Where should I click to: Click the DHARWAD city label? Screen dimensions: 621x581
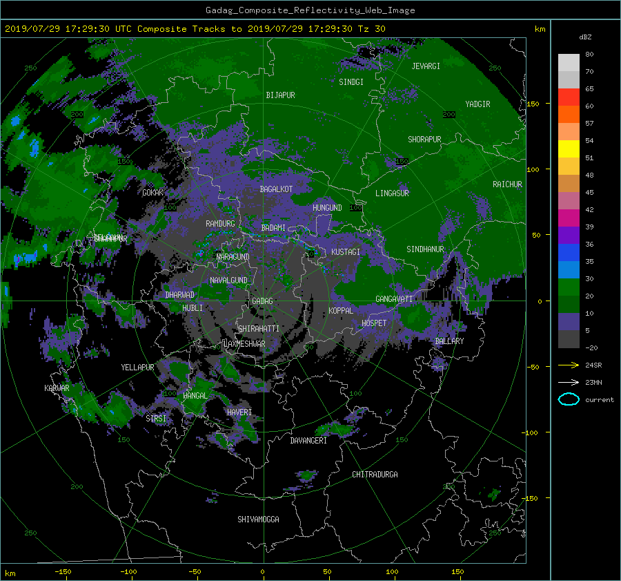click(179, 295)
